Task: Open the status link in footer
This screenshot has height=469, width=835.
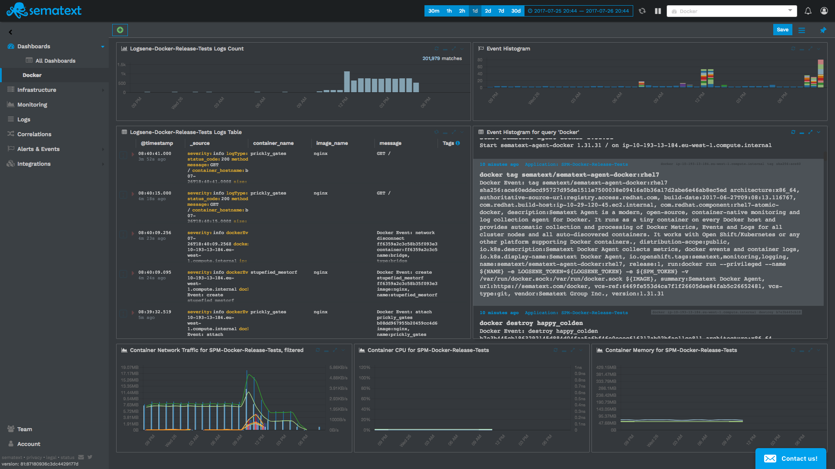Action: point(67,457)
